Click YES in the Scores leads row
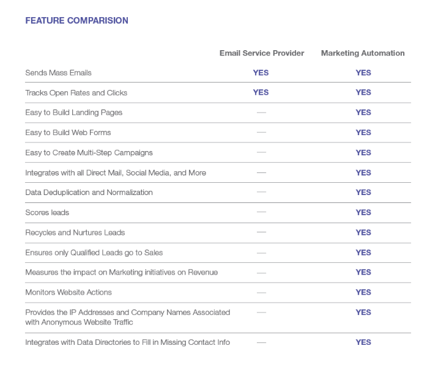 click(363, 213)
